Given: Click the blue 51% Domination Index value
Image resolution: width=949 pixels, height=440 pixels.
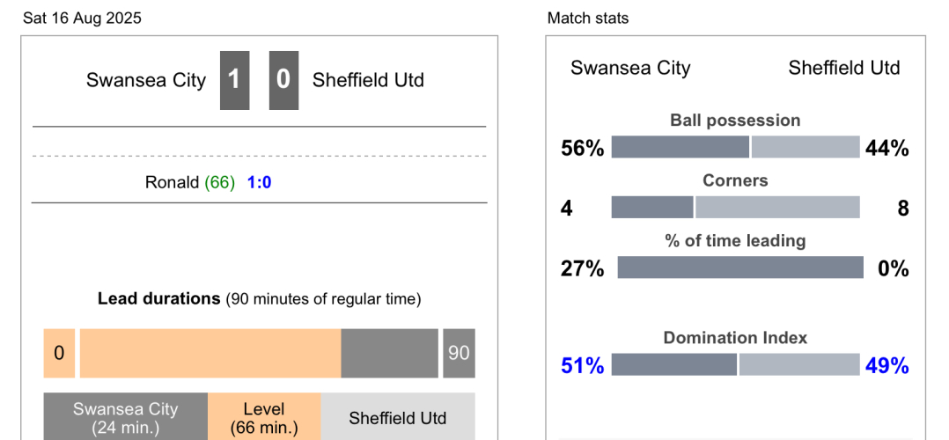Looking at the screenshot, I should coord(583,365).
